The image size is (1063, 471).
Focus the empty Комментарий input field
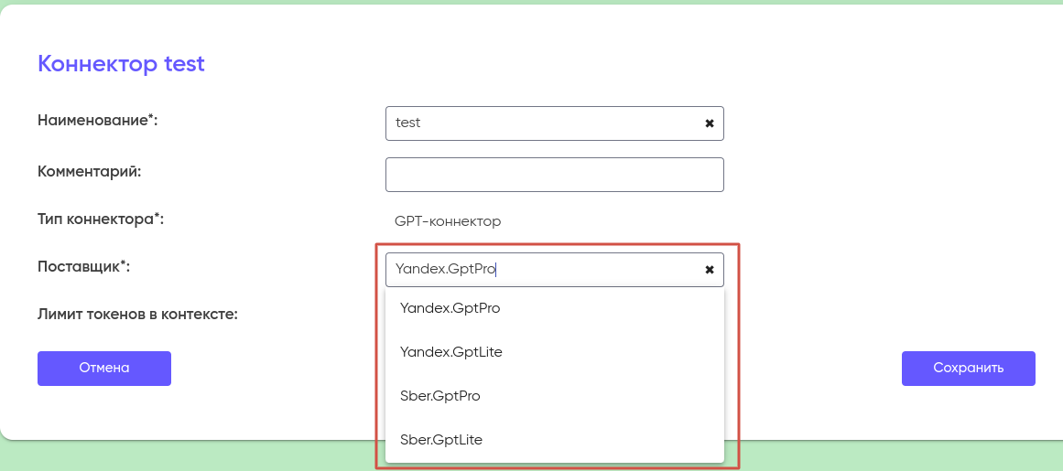(x=554, y=175)
